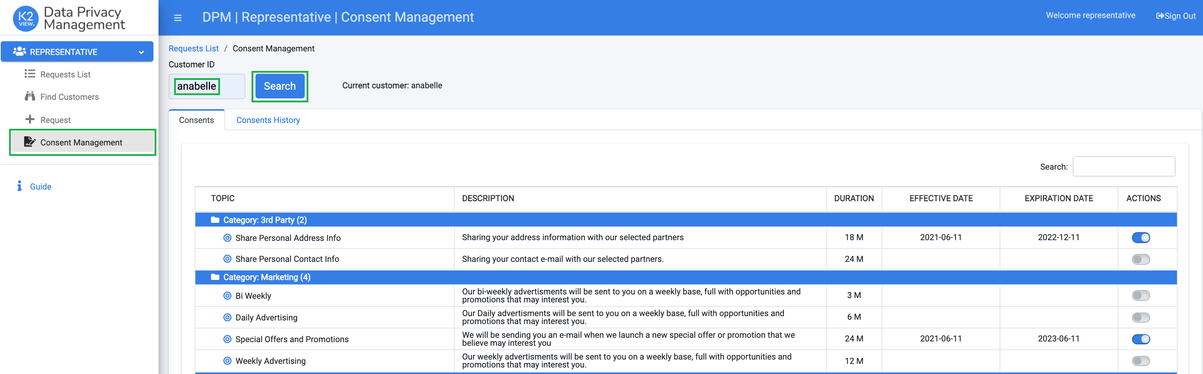This screenshot has height=374, width=1203.
Task: Turn off Special Offers and Promotions consent
Action: (x=1141, y=339)
